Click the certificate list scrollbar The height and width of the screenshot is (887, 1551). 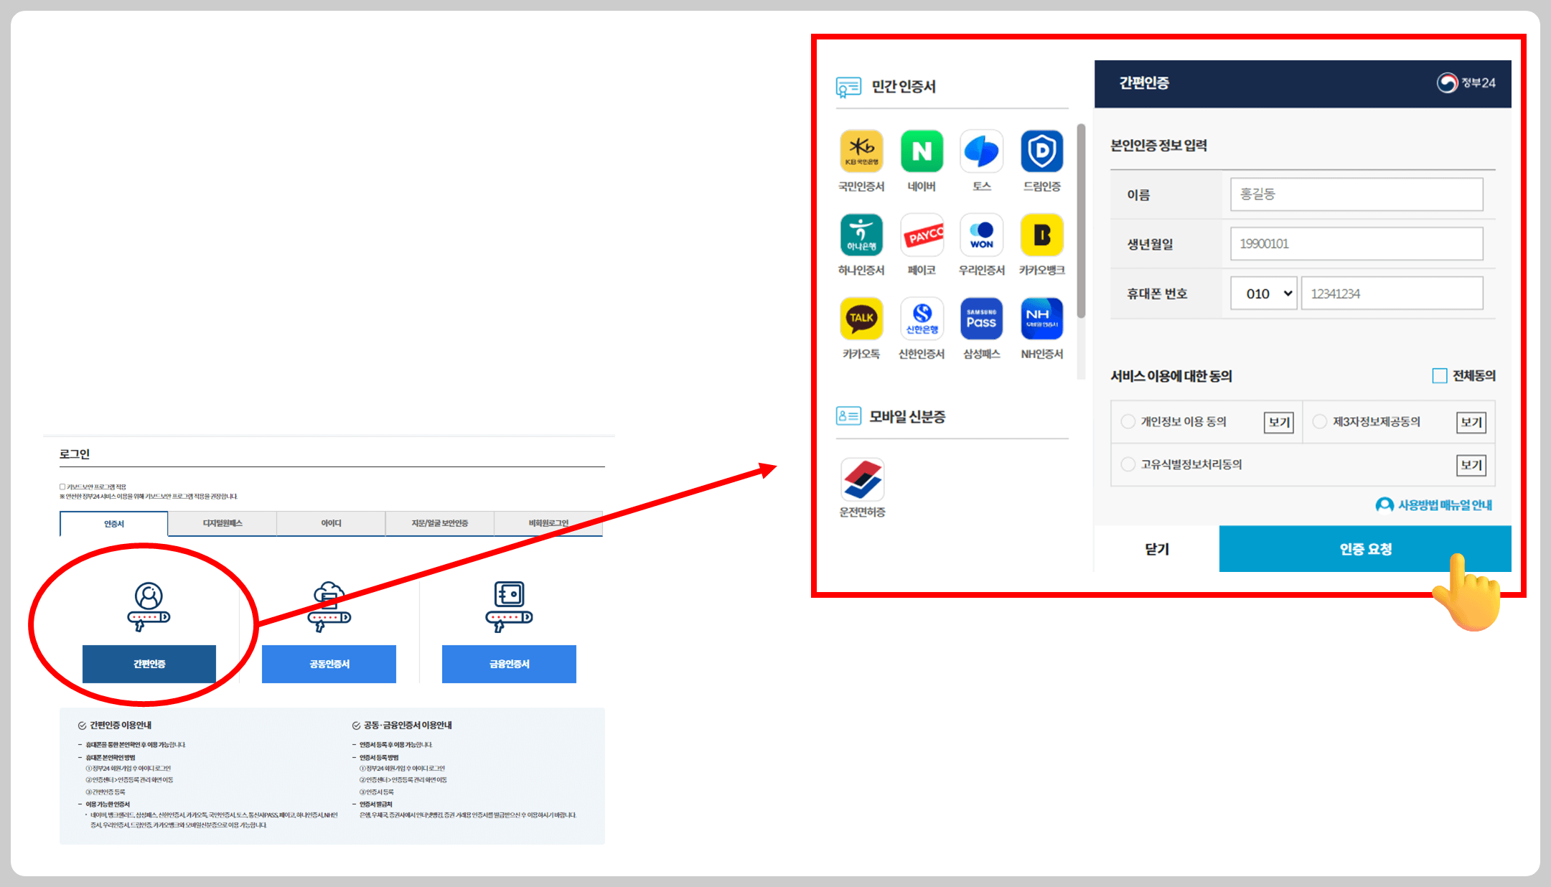coord(1081,221)
